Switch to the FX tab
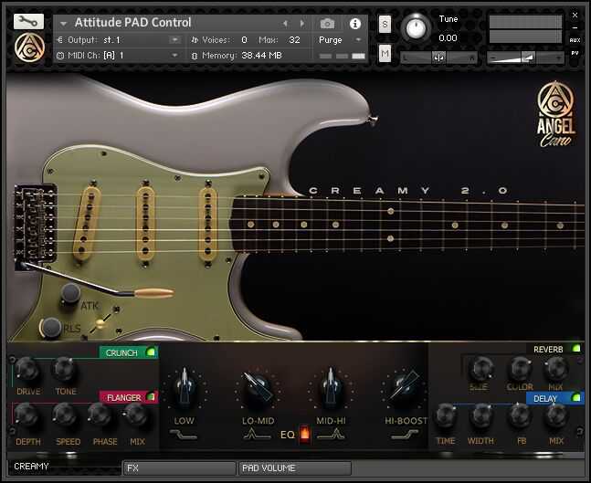 [x=180, y=468]
